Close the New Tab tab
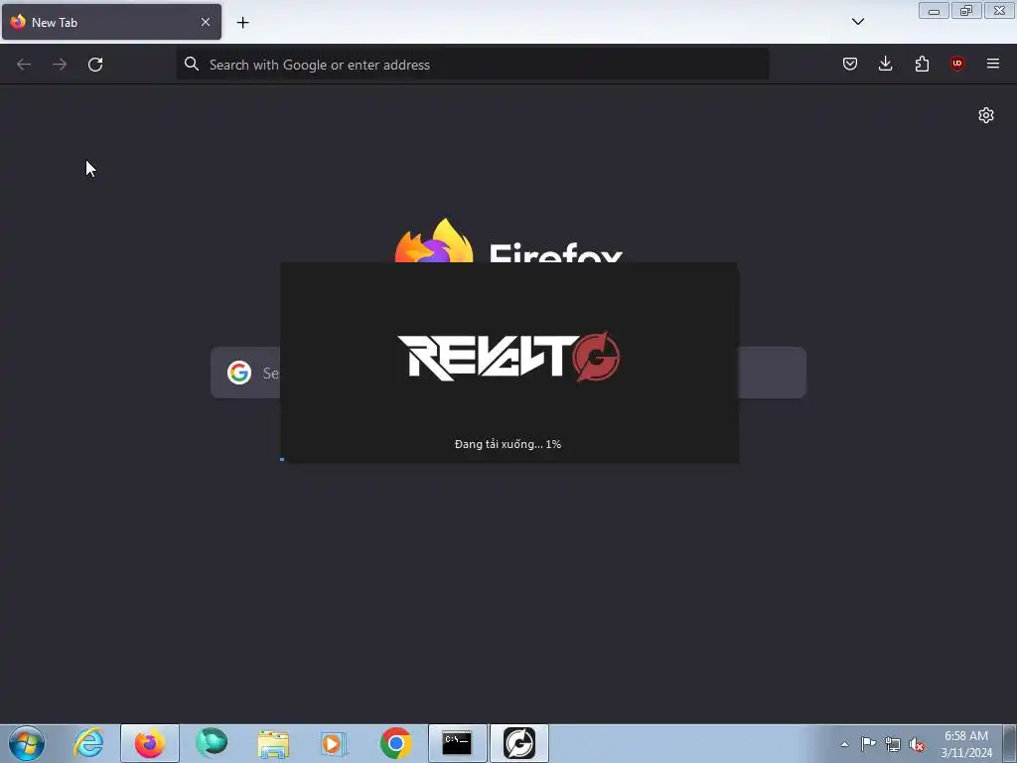1017x763 pixels. (205, 22)
